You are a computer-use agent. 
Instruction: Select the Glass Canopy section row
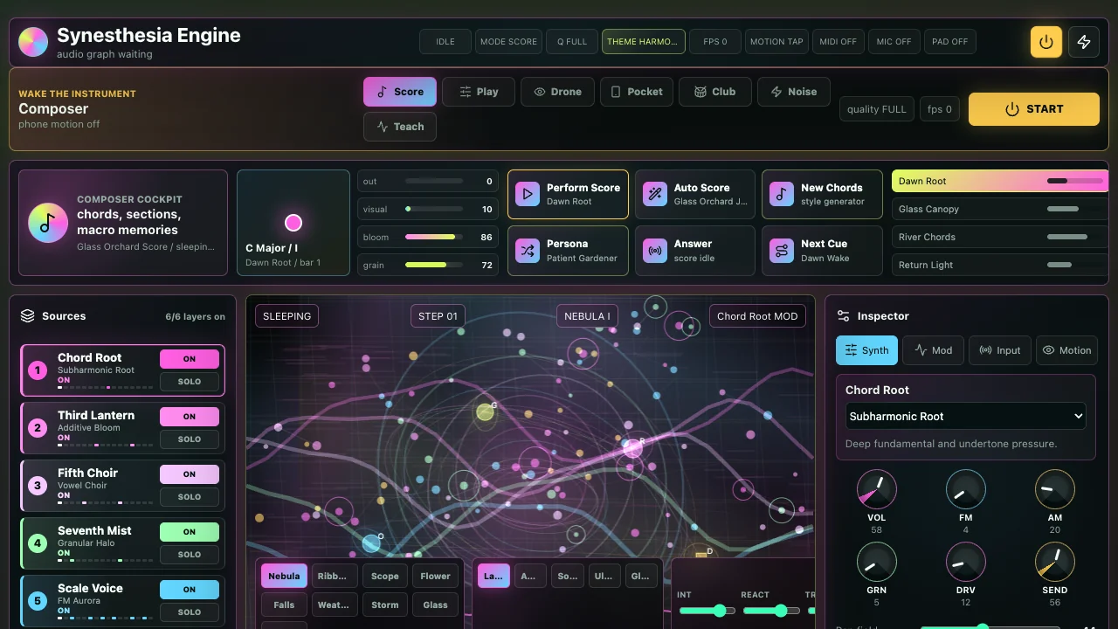tap(999, 209)
